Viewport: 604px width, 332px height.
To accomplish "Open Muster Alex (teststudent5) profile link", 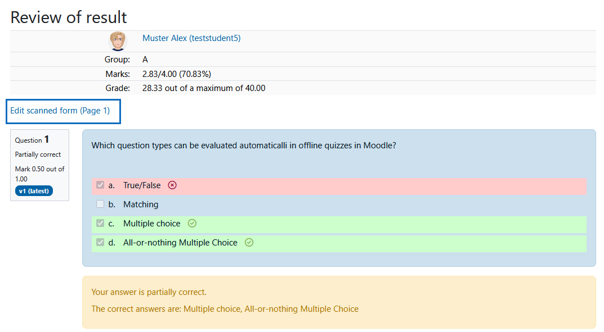I will coord(191,38).
